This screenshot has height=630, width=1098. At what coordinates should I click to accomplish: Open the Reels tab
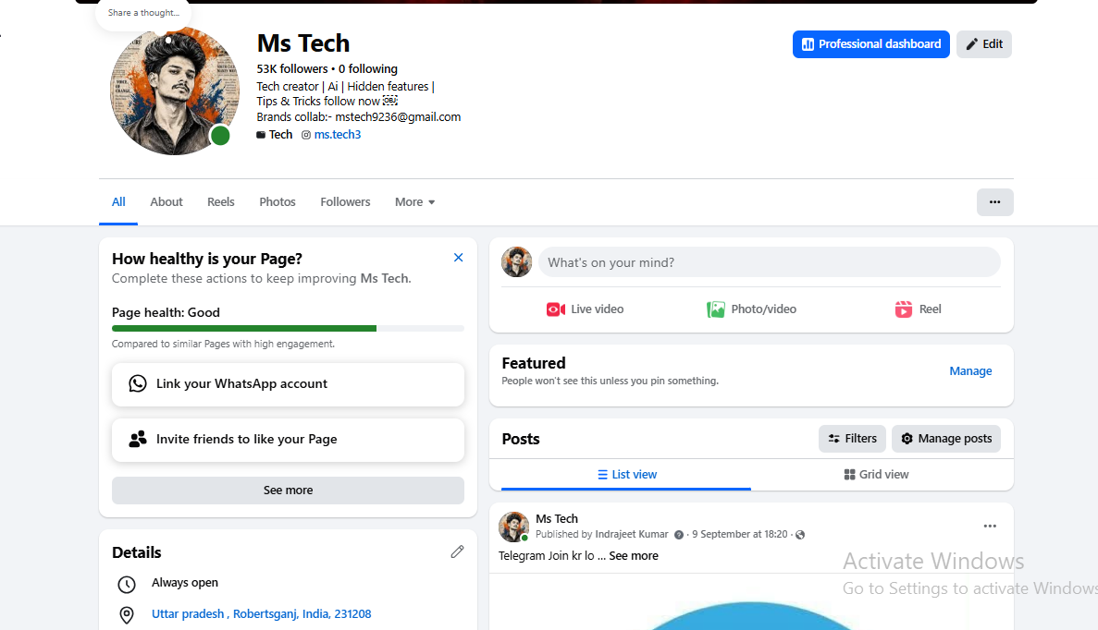pyautogui.click(x=220, y=201)
